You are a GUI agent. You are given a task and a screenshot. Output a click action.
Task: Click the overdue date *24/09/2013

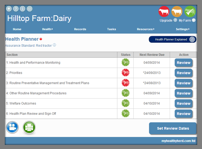click(152, 73)
